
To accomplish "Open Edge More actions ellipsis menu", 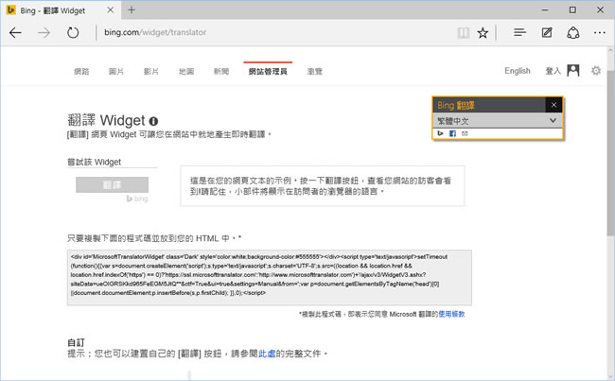I will (x=598, y=32).
